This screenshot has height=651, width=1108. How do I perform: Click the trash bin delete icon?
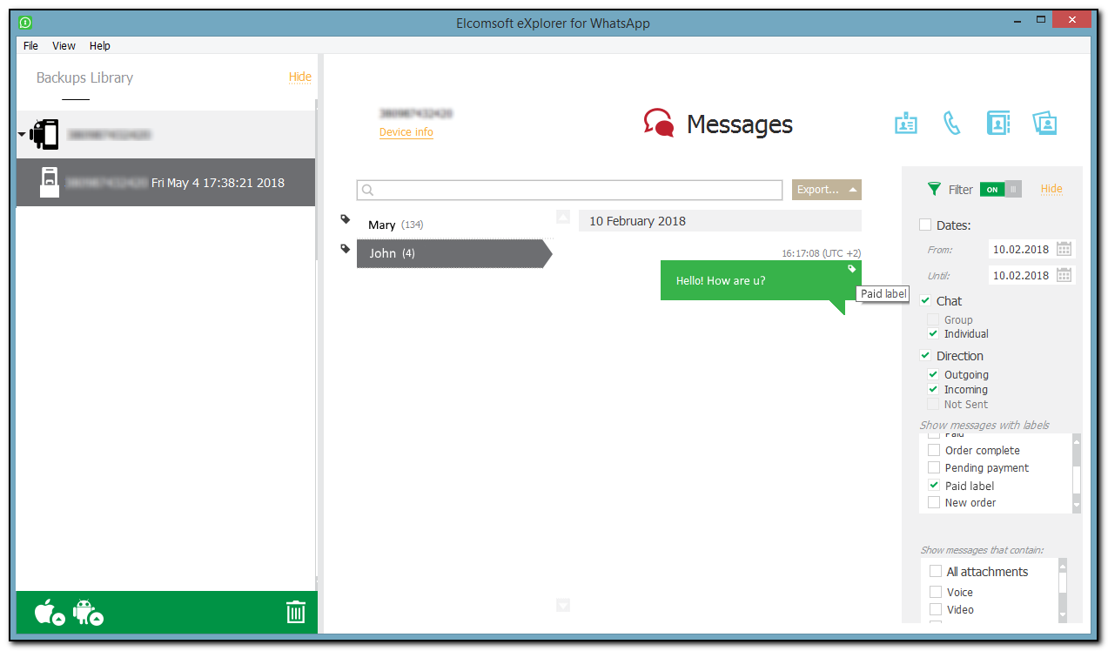296,613
